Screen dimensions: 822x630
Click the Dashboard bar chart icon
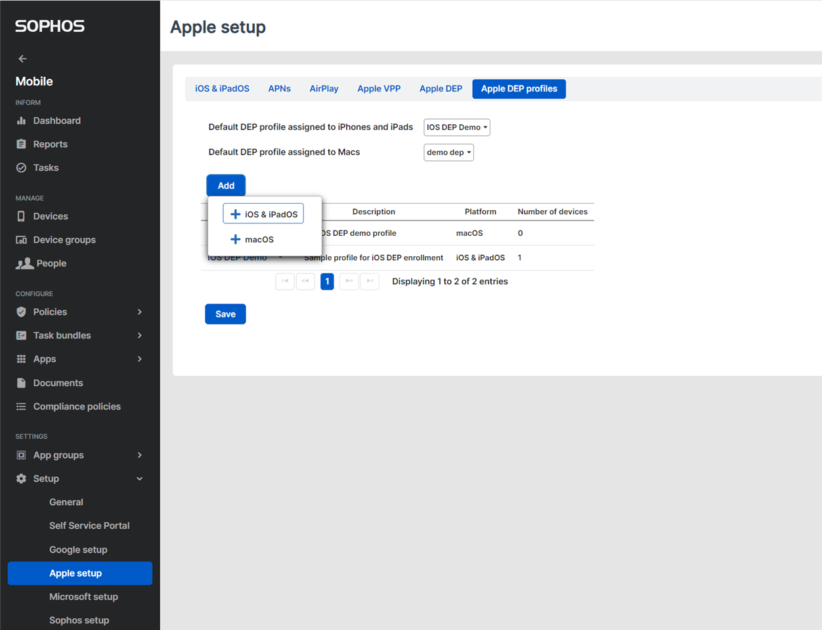[x=21, y=121]
